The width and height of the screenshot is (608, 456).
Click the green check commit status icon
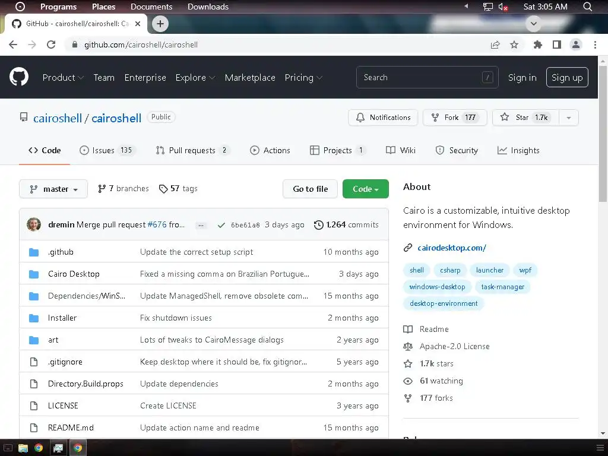[221, 225]
